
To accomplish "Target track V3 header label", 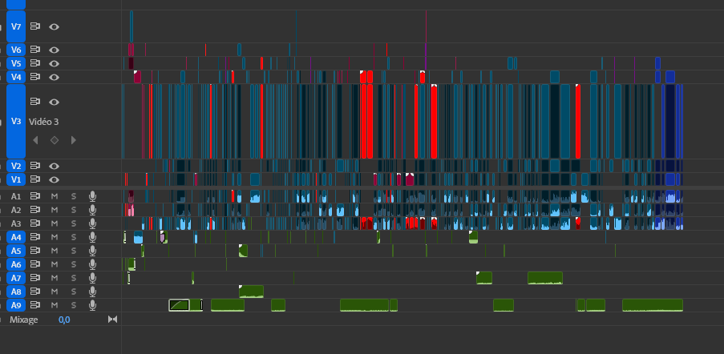I will click(16, 122).
